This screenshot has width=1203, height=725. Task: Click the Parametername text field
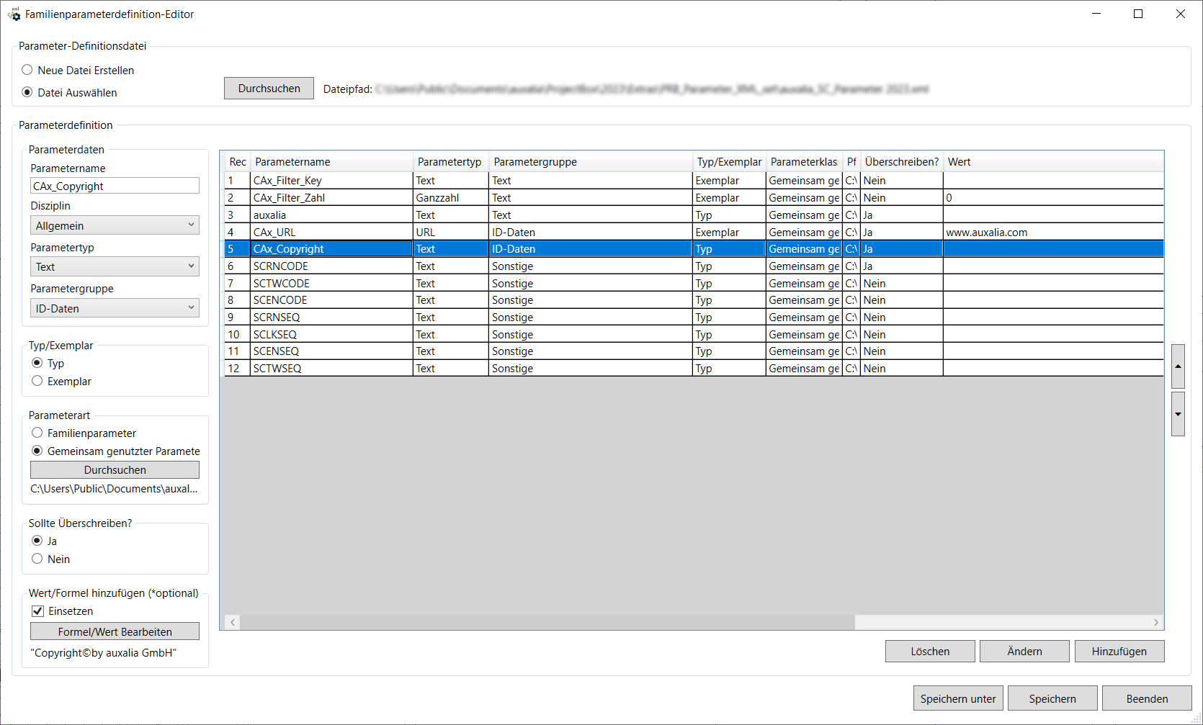pos(115,186)
